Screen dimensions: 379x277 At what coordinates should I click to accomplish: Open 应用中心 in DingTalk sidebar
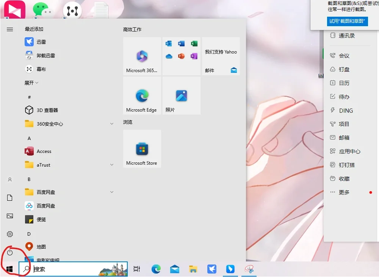[345, 151]
